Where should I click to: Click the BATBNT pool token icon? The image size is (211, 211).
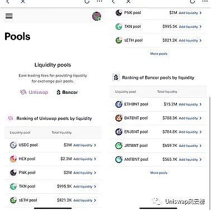[119, 118]
